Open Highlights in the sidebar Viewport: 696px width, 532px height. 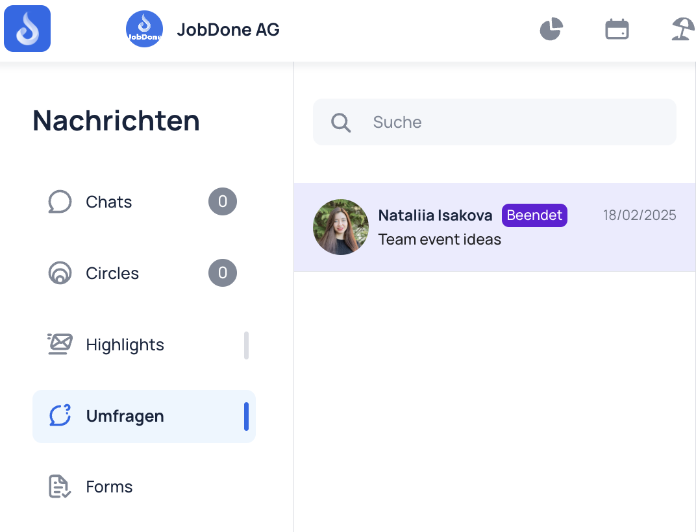click(x=144, y=345)
